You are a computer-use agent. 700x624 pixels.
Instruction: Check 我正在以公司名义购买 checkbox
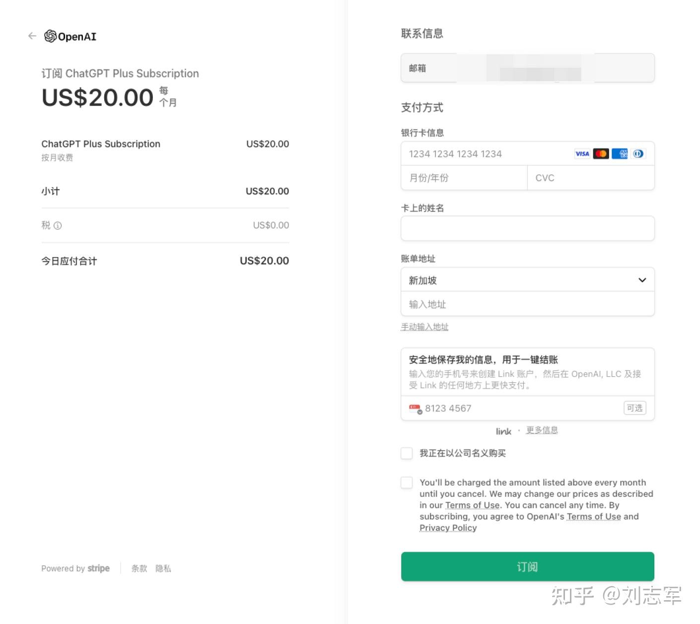[406, 453]
